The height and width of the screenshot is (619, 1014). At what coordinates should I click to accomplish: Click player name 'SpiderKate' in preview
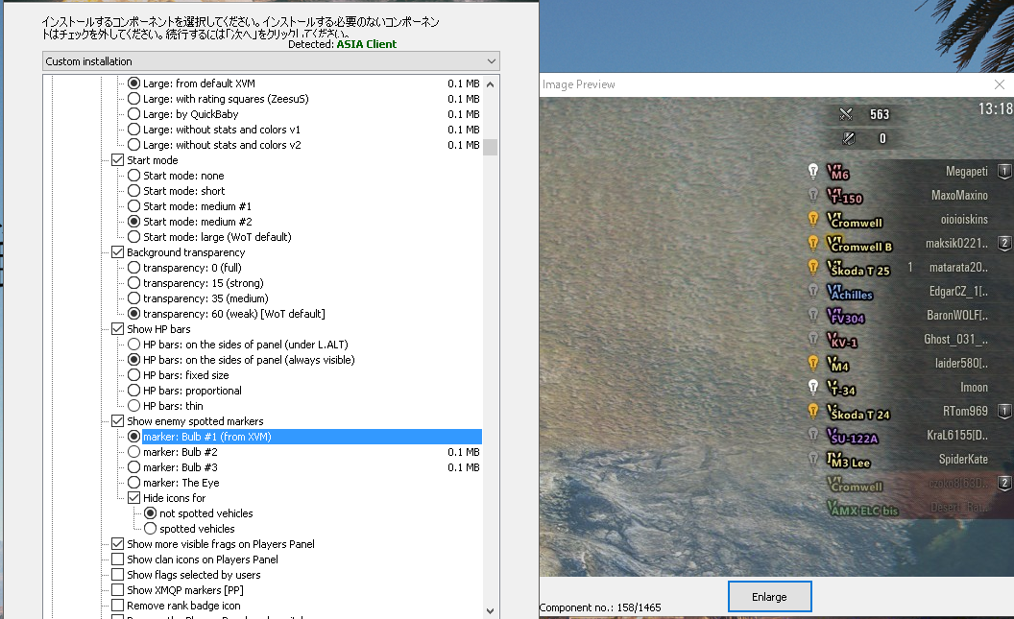963,460
